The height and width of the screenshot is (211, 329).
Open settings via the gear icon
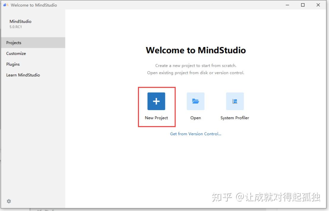[x=9, y=201]
